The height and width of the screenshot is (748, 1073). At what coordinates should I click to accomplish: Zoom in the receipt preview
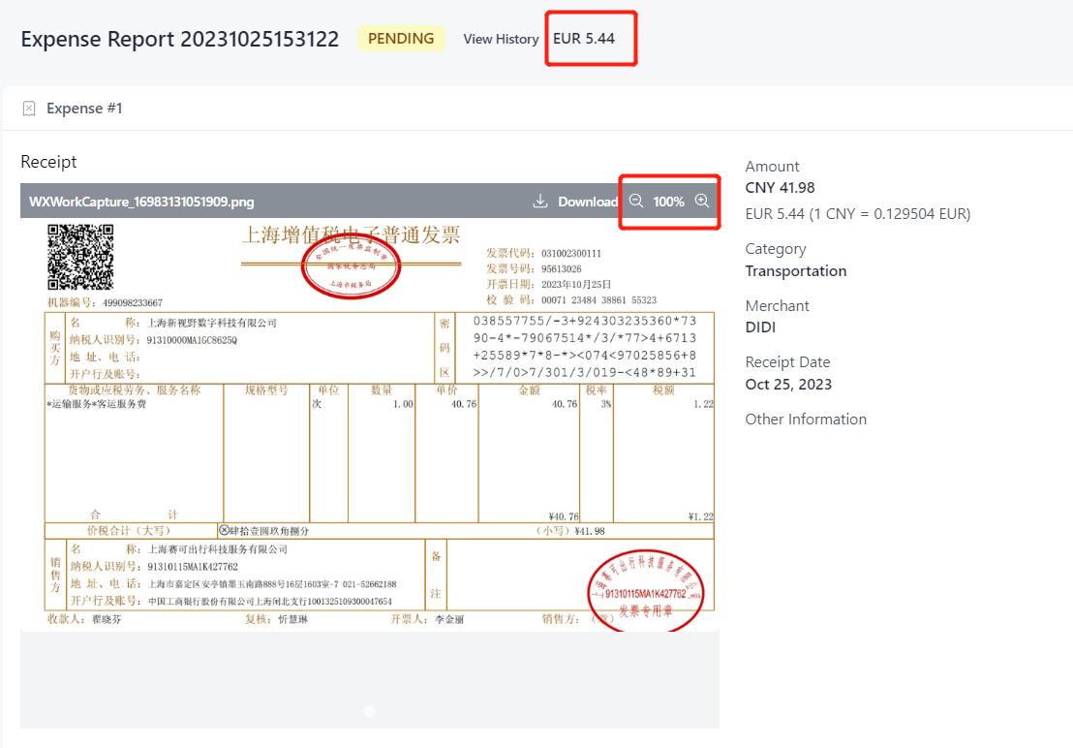701,201
